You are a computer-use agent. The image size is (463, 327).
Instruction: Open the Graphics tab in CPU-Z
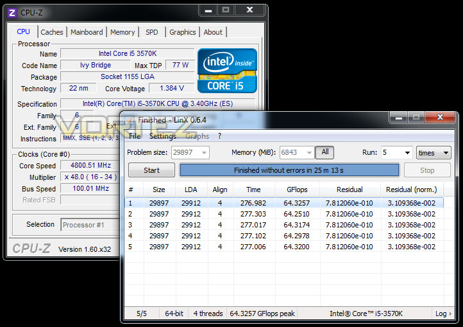(183, 32)
